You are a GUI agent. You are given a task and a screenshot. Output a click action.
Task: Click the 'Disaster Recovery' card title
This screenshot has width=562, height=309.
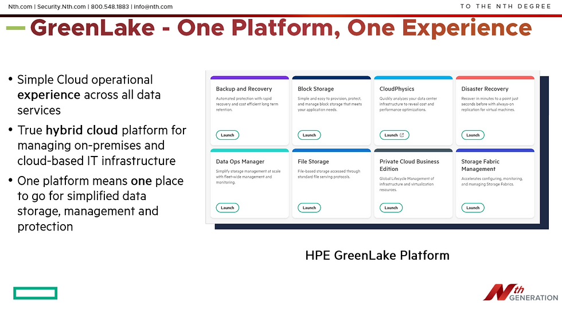(x=485, y=89)
